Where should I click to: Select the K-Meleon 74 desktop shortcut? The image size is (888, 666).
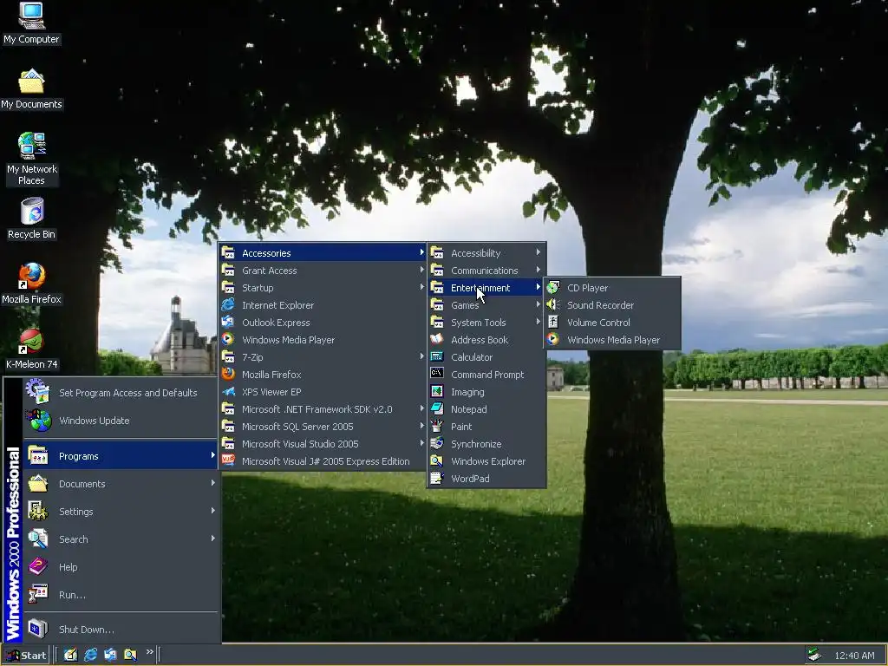31,349
